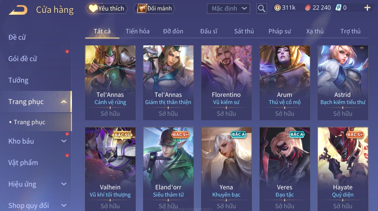Tap the plus icon to add currency
Image resolution: width=378 pixels, height=211 pixels.
[x=367, y=8]
